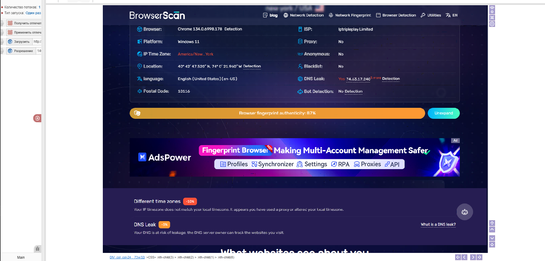545x261 pixels.
Task: Change the 'Один раз' launch type value
Action: point(33,13)
